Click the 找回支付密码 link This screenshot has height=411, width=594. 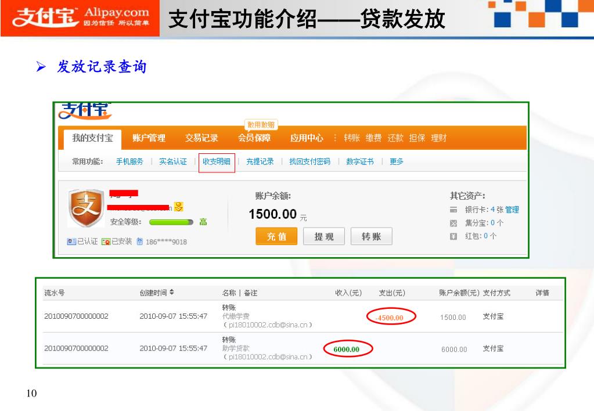(310, 162)
